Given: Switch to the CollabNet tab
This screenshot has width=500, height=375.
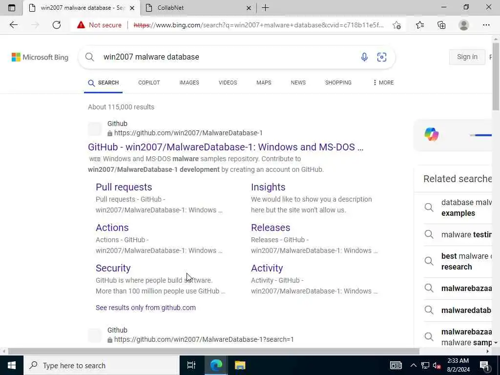Looking at the screenshot, I should point(198,8).
